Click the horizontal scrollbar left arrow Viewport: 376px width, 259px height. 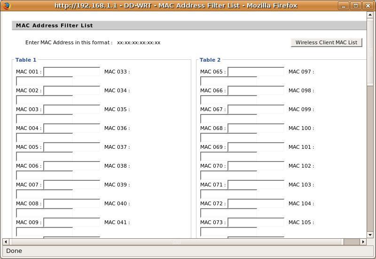click(x=6, y=242)
